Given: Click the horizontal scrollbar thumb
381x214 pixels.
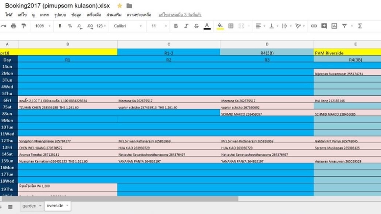Looking at the screenshot, I should (x=120, y=199).
